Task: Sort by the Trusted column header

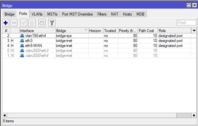Action: pyautogui.click(x=111, y=30)
